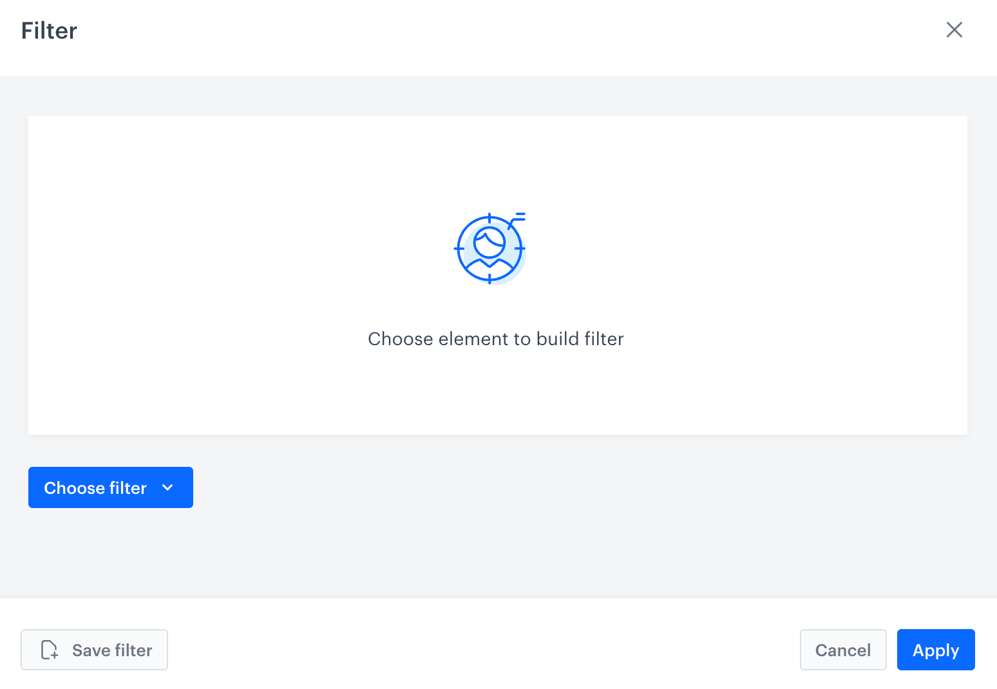This screenshot has width=997, height=689.
Task: Click the "Save filter" label text
Action: point(112,650)
